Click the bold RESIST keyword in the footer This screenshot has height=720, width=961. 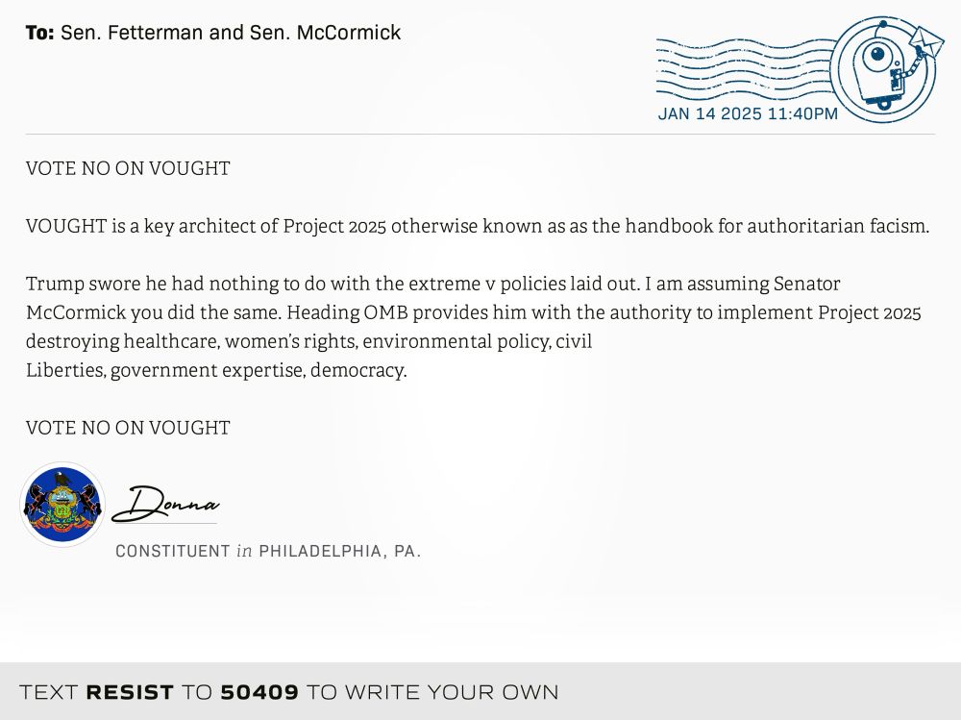pos(130,692)
